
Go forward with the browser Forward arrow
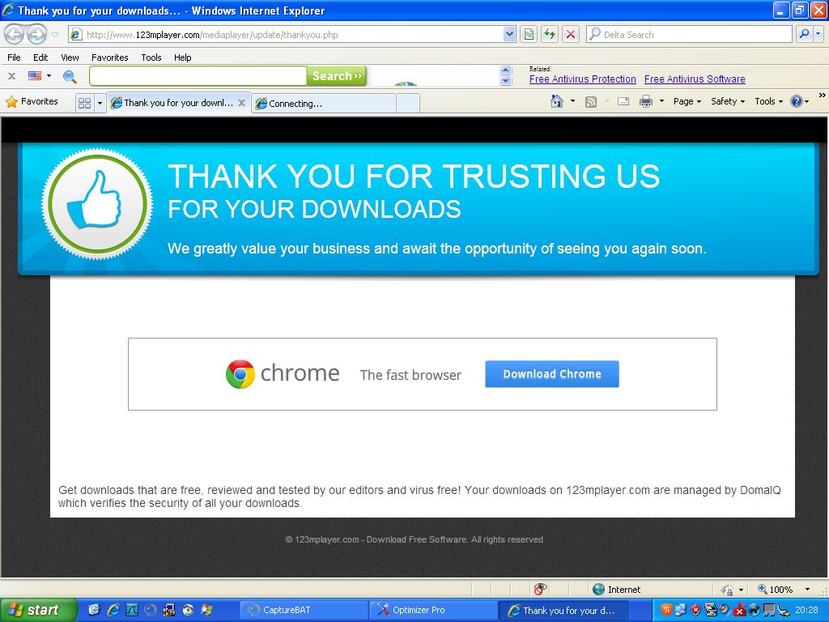36,35
